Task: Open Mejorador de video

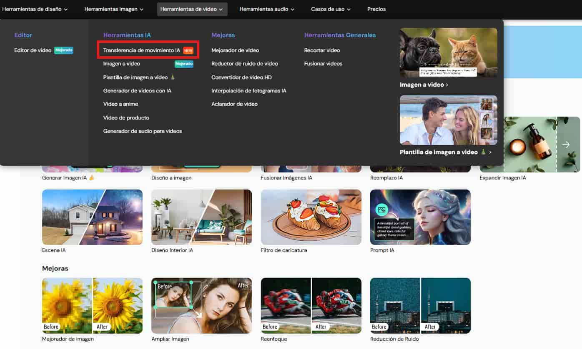Action: point(235,50)
